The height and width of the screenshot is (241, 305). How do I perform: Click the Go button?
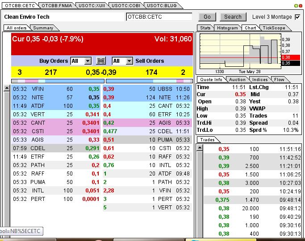207,17
